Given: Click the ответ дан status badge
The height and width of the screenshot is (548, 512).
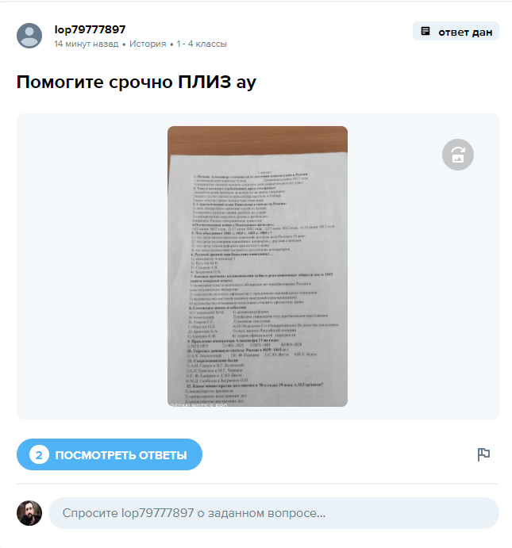Looking at the screenshot, I should click(456, 31).
